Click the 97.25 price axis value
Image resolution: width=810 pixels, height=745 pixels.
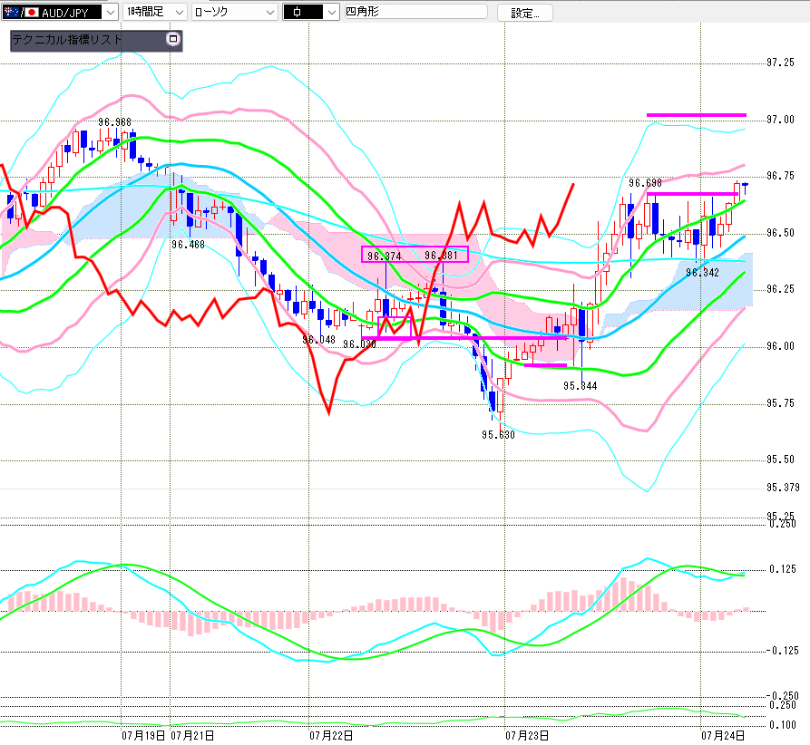[781, 63]
